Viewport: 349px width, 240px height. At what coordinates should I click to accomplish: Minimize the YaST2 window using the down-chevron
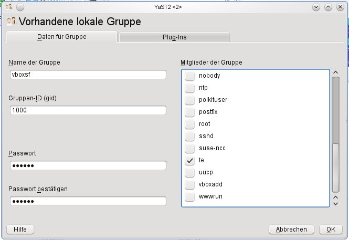[x=316, y=7]
